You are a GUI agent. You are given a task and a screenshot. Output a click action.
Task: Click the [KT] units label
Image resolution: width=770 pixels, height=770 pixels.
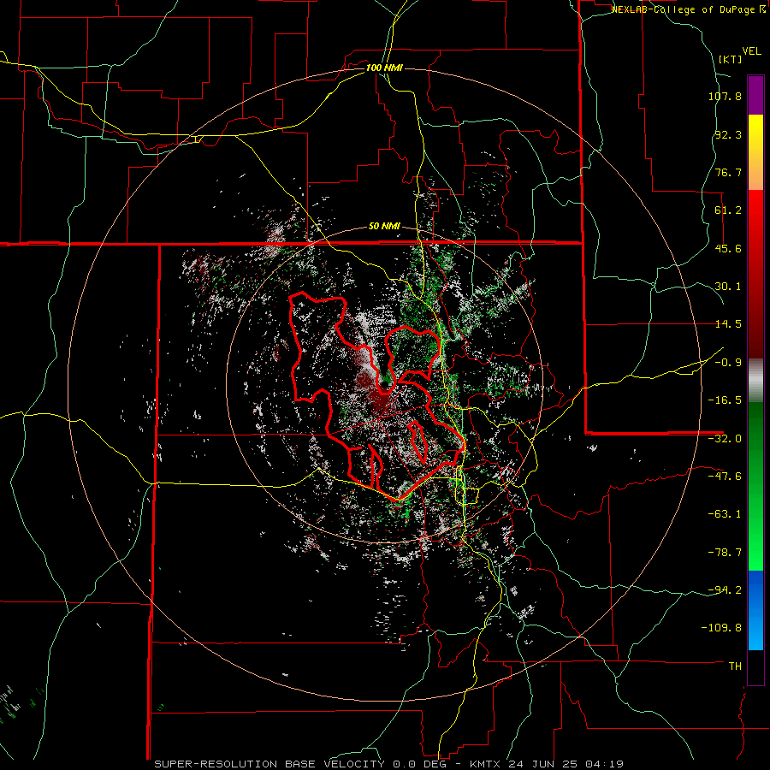(x=731, y=59)
